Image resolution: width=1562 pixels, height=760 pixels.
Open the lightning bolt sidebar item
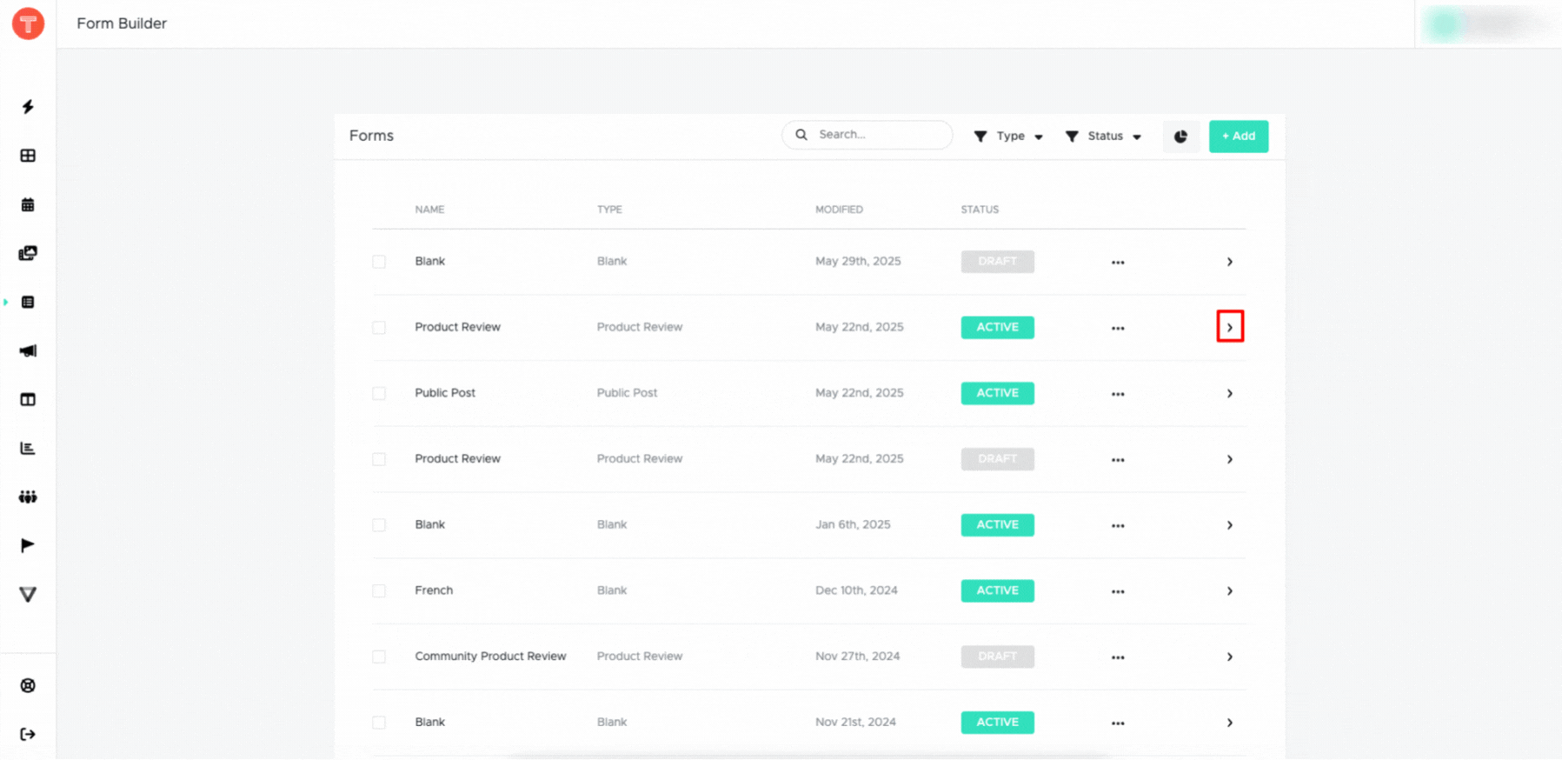[x=28, y=107]
